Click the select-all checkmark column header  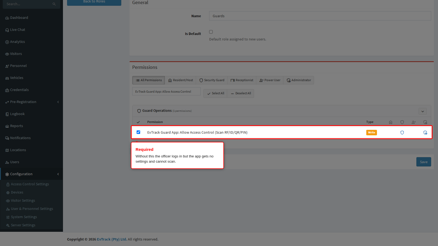click(138, 122)
